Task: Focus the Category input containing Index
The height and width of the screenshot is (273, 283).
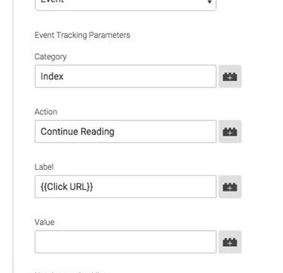Action: (x=126, y=76)
